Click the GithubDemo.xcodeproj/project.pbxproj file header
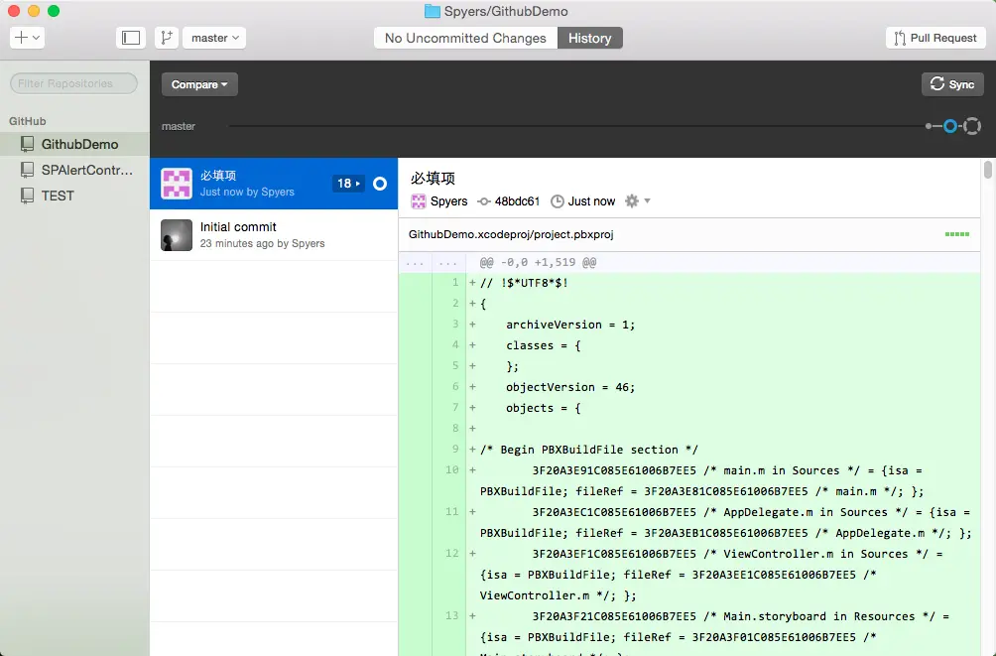996x656 pixels. tap(689, 234)
